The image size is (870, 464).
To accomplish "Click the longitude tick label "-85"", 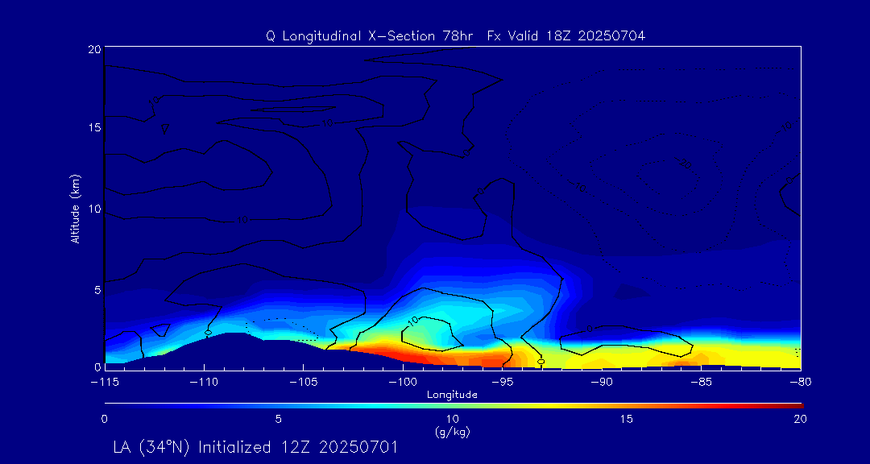I will coord(702,383).
